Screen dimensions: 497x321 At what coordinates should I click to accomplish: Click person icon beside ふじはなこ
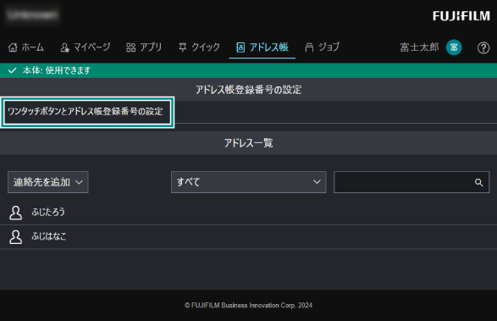pyautogui.click(x=15, y=237)
